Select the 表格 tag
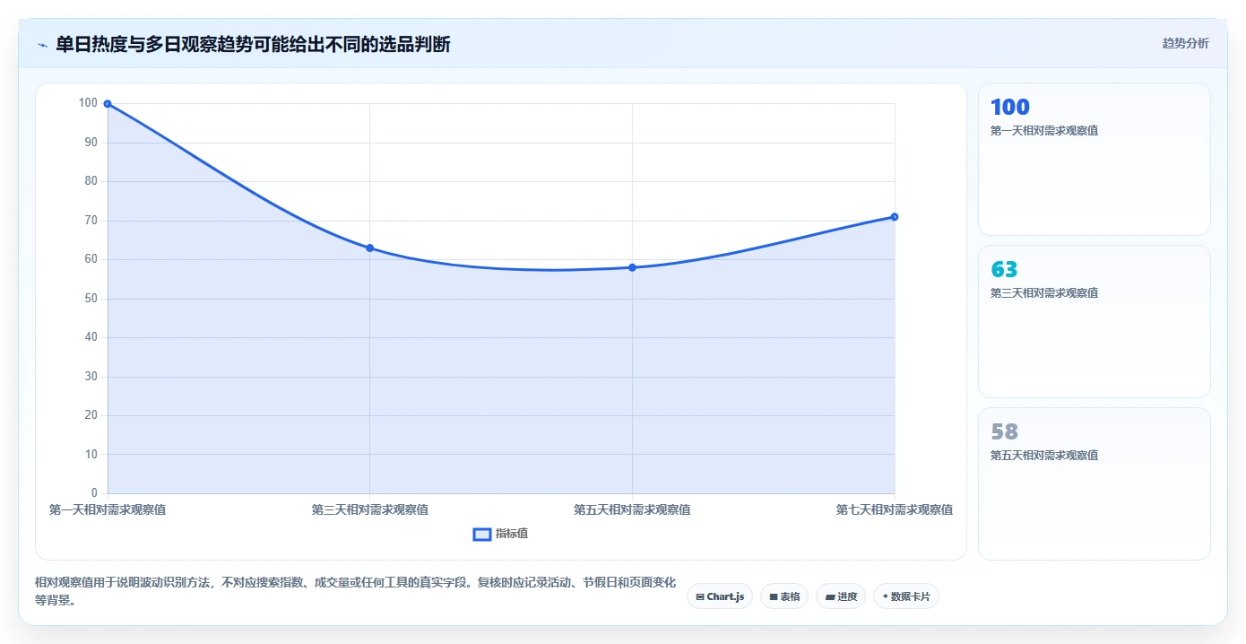 (x=784, y=596)
